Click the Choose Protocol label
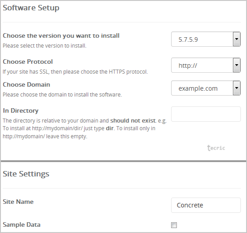 click(x=28, y=62)
